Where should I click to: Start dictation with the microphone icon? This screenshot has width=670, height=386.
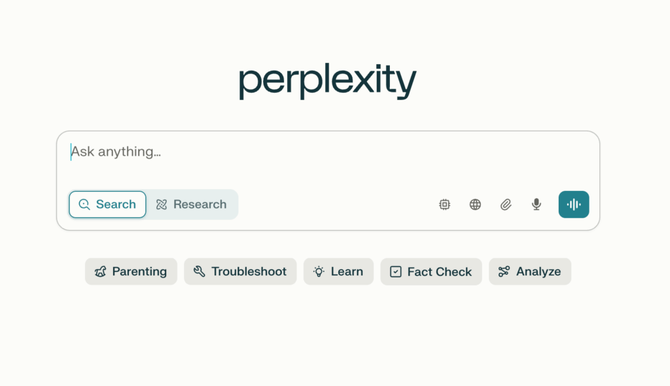click(x=537, y=204)
